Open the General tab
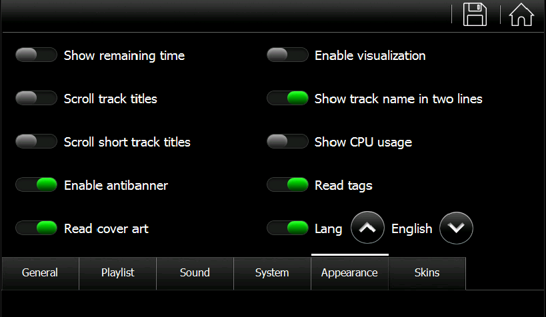 (40, 273)
